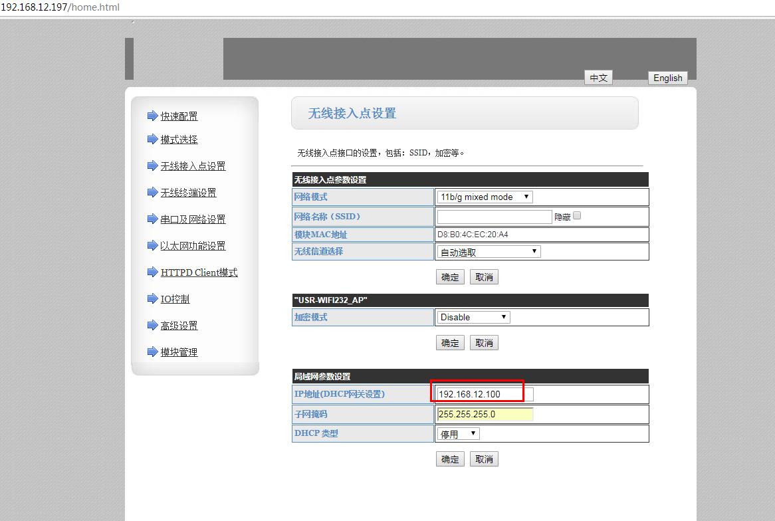Open the 网络模式 11b/g mixed mode dropdown
The height and width of the screenshot is (521, 775).
click(x=485, y=197)
